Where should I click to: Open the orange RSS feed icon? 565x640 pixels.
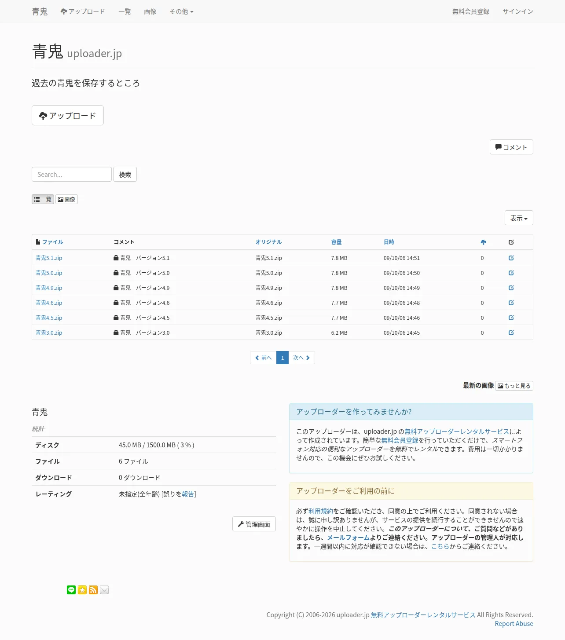93,590
